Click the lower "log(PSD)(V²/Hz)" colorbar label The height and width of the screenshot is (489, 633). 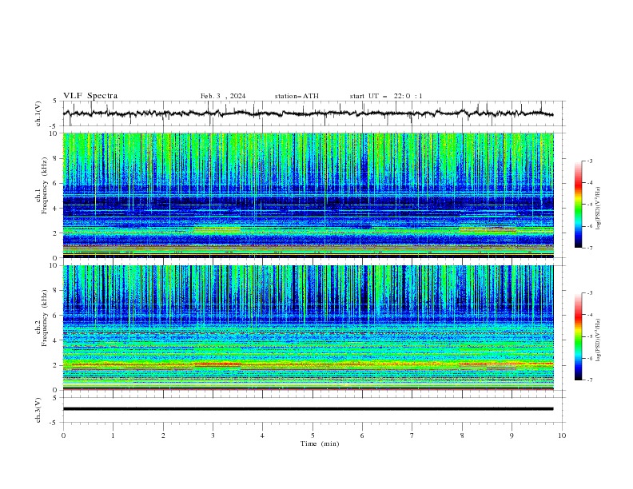point(598,340)
